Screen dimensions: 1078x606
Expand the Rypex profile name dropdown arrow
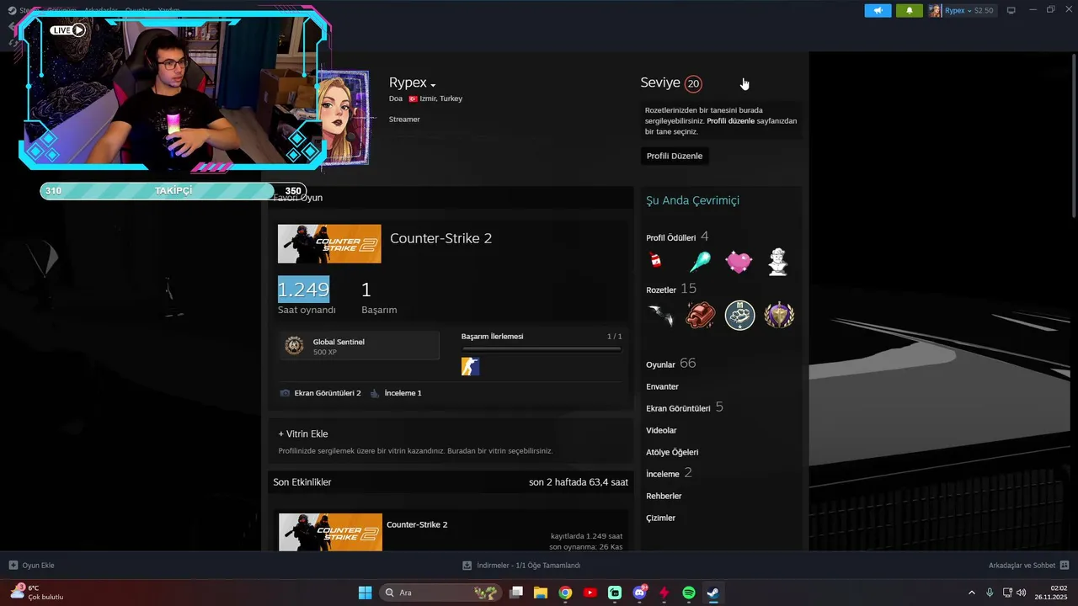[x=433, y=85]
